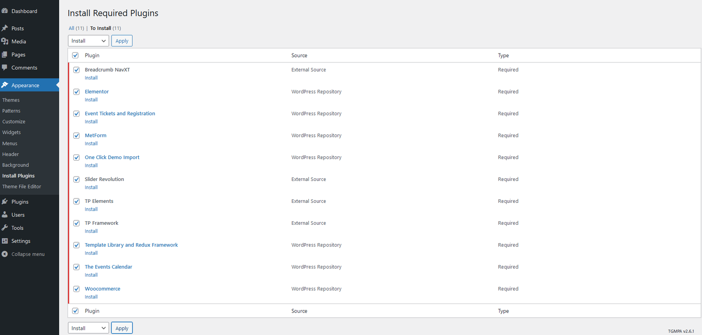Go to Customize under Appearance
The height and width of the screenshot is (335, 702).
coord(14,122)
